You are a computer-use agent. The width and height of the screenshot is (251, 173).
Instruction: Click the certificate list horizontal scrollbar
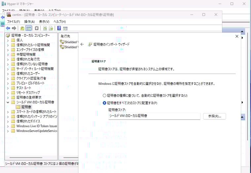[x=71, y=158]
